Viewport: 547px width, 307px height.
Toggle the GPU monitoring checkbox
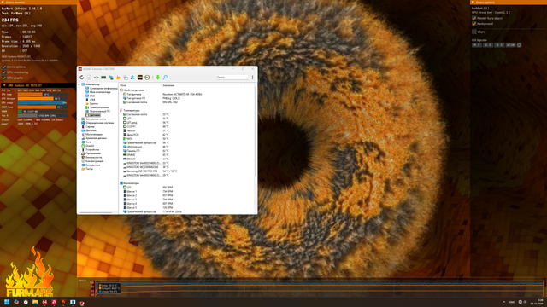(x=4, y=72)
